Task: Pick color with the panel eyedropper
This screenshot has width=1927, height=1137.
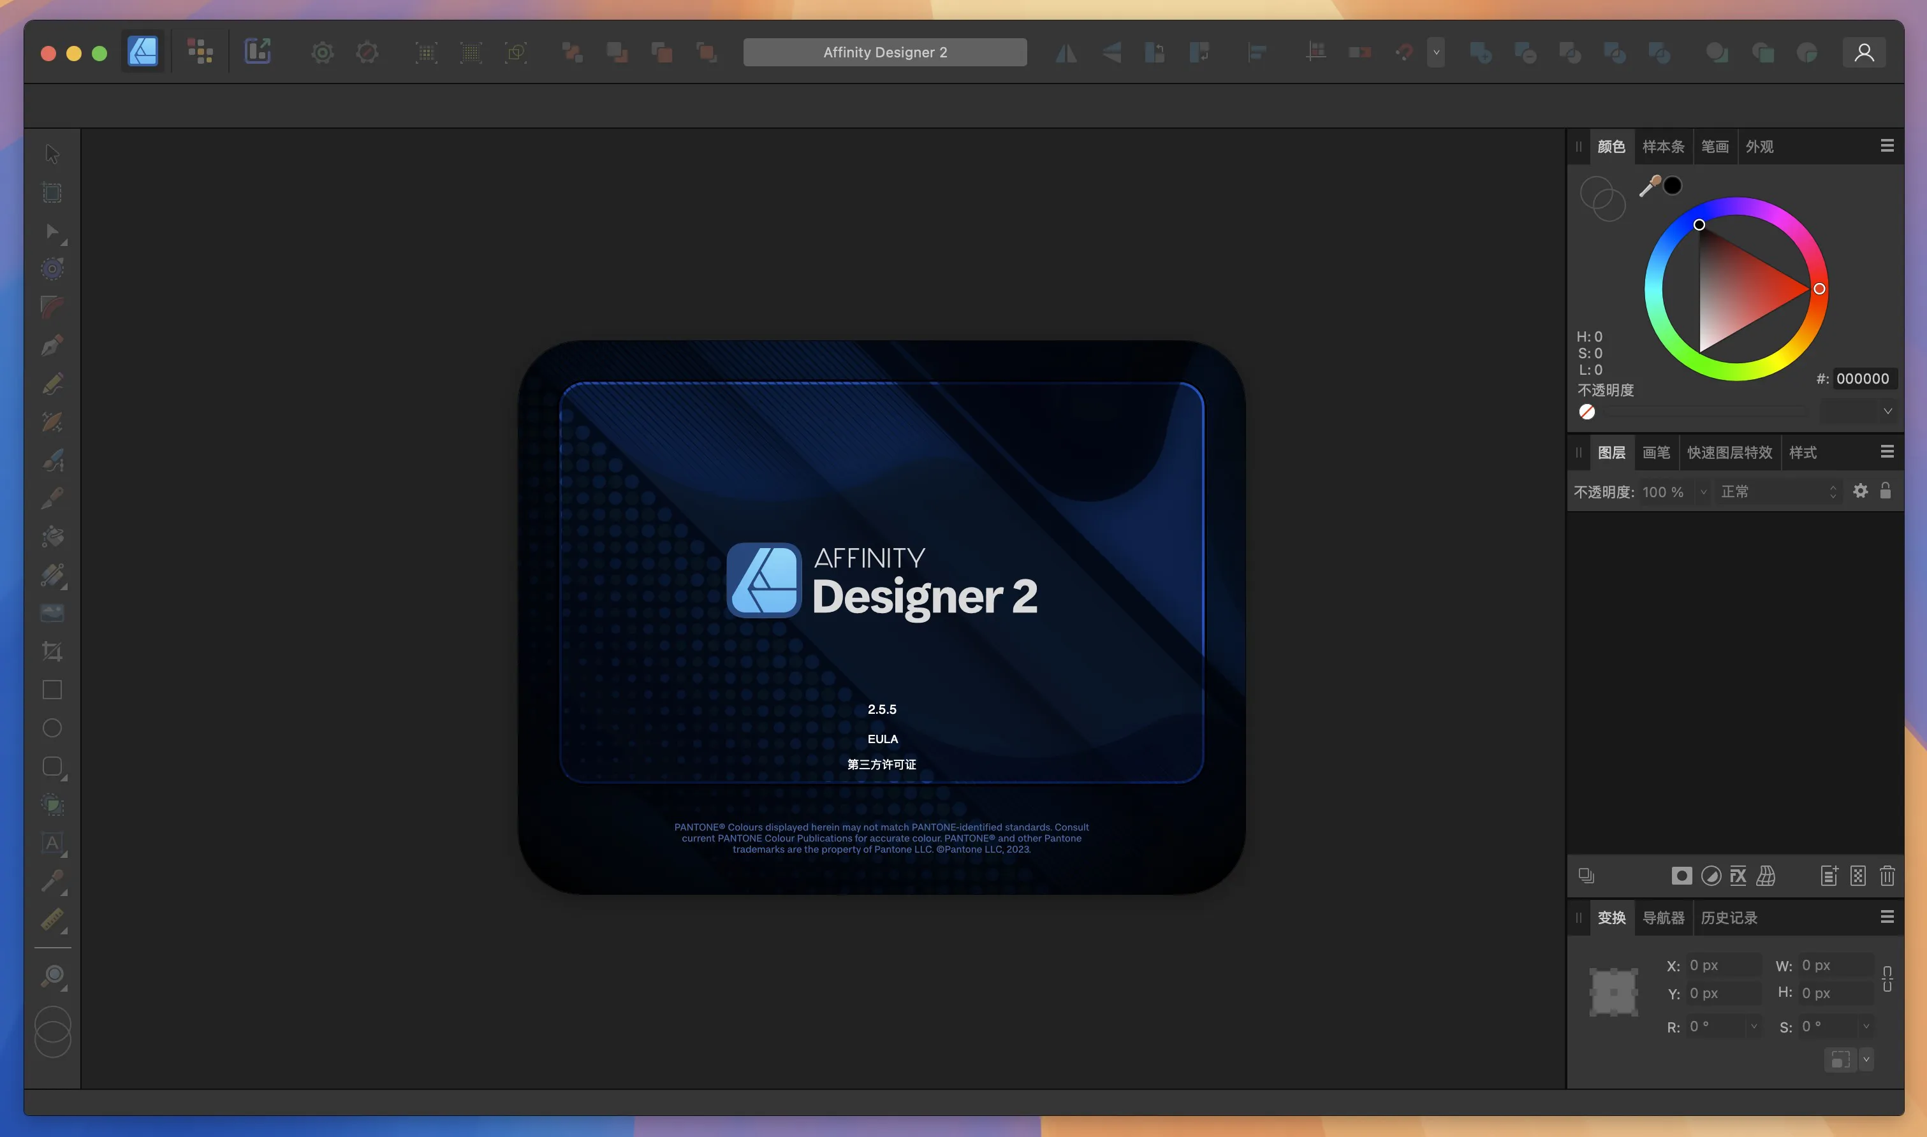Action: [x=1650, y=185]
